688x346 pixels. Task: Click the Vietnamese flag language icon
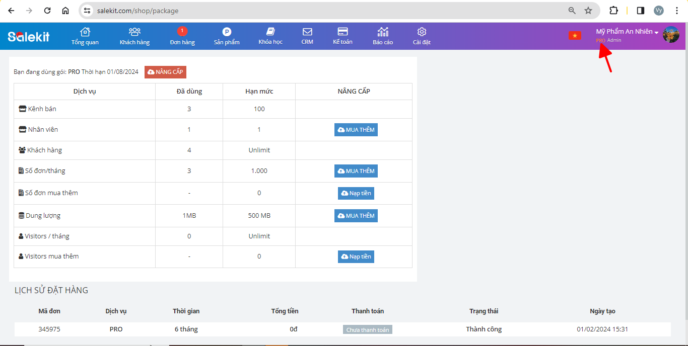point(575,35)
